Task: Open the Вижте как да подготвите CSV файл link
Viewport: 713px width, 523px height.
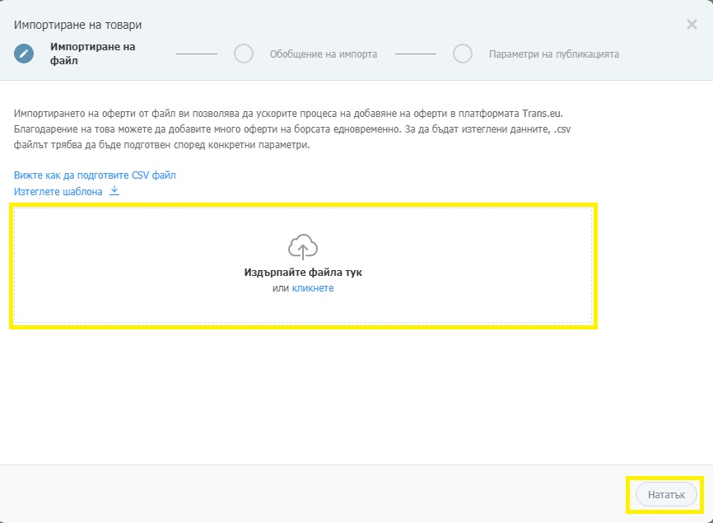Action: click(x=95, y=175)
